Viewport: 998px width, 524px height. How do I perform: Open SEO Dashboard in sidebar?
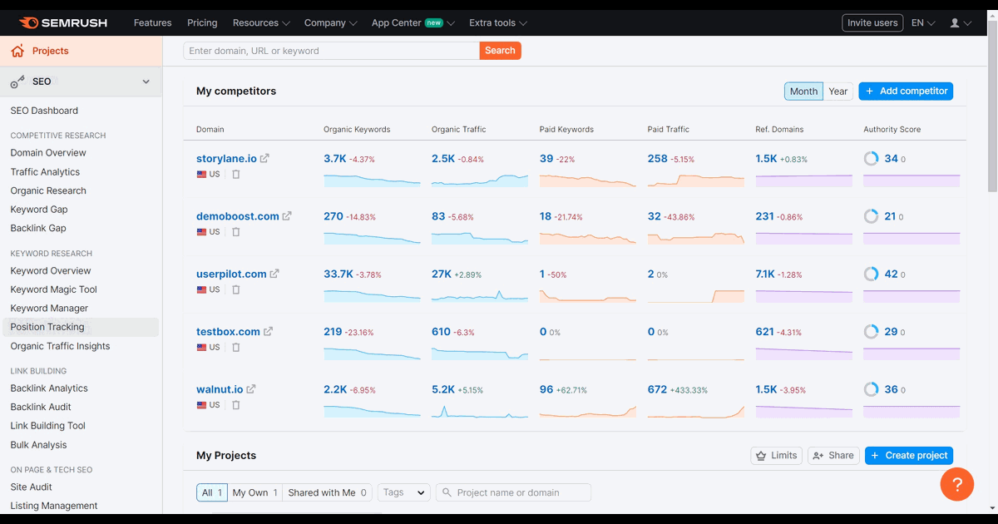(x=44, y=111)
